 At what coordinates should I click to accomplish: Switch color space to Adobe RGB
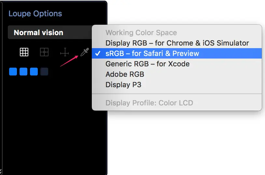pyautogui.click(x=125, y=74)
